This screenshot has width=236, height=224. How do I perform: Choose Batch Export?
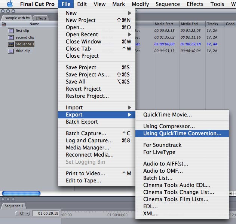pos(96,122)
